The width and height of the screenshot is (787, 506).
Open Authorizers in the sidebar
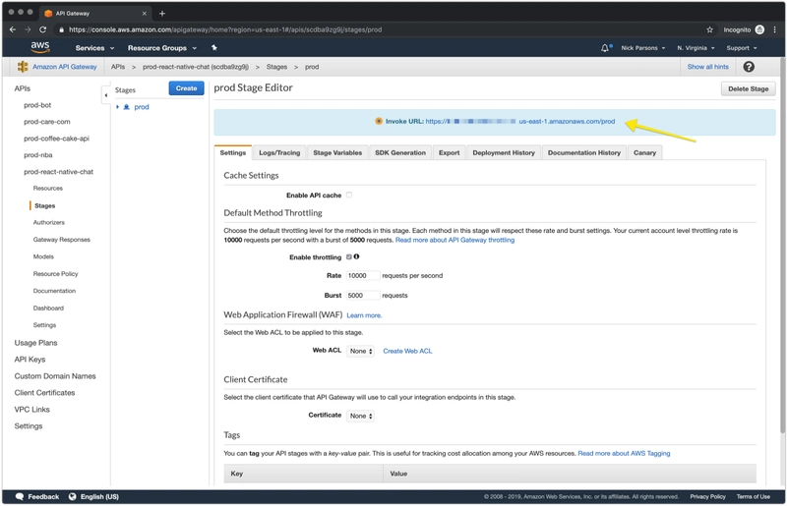[48, 223]
